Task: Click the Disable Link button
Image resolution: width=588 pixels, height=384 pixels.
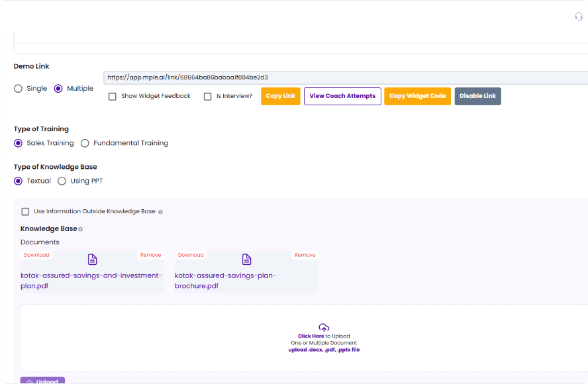Action: 477,96
